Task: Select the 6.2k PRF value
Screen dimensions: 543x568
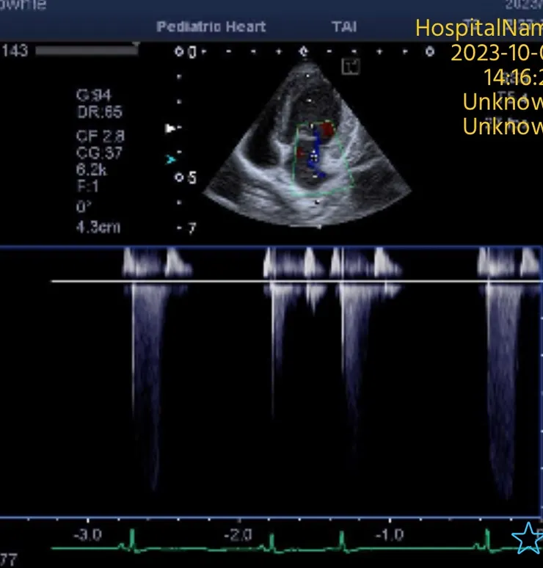Action: click(x=91, y=170)
